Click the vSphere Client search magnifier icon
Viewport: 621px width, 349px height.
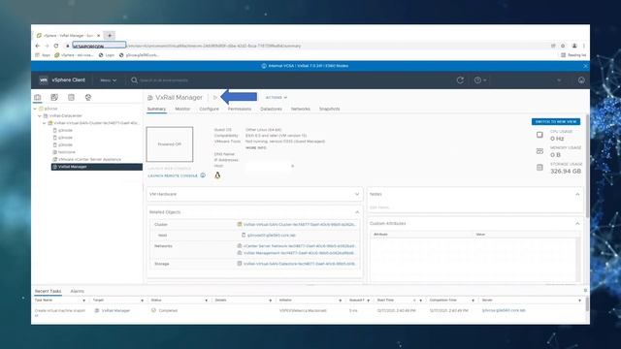pyautogui.click(x=134, y=79)
